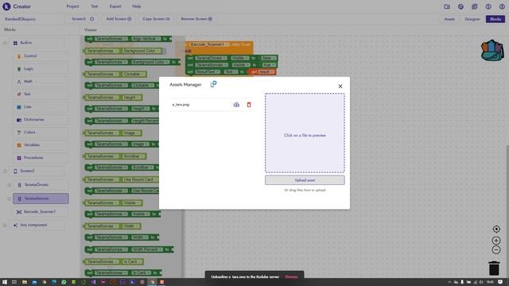The image size is (509, 286).
Task: Open the account avatar icon in header
Action: coord(502,6)
